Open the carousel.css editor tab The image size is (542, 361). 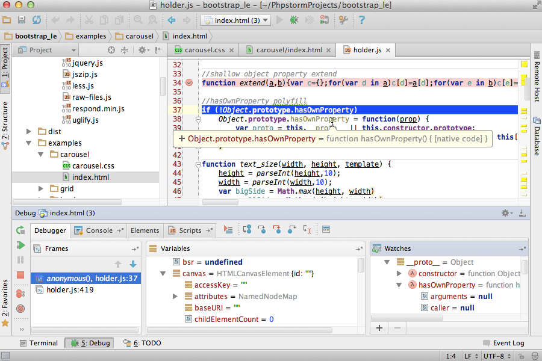[204, 51]
